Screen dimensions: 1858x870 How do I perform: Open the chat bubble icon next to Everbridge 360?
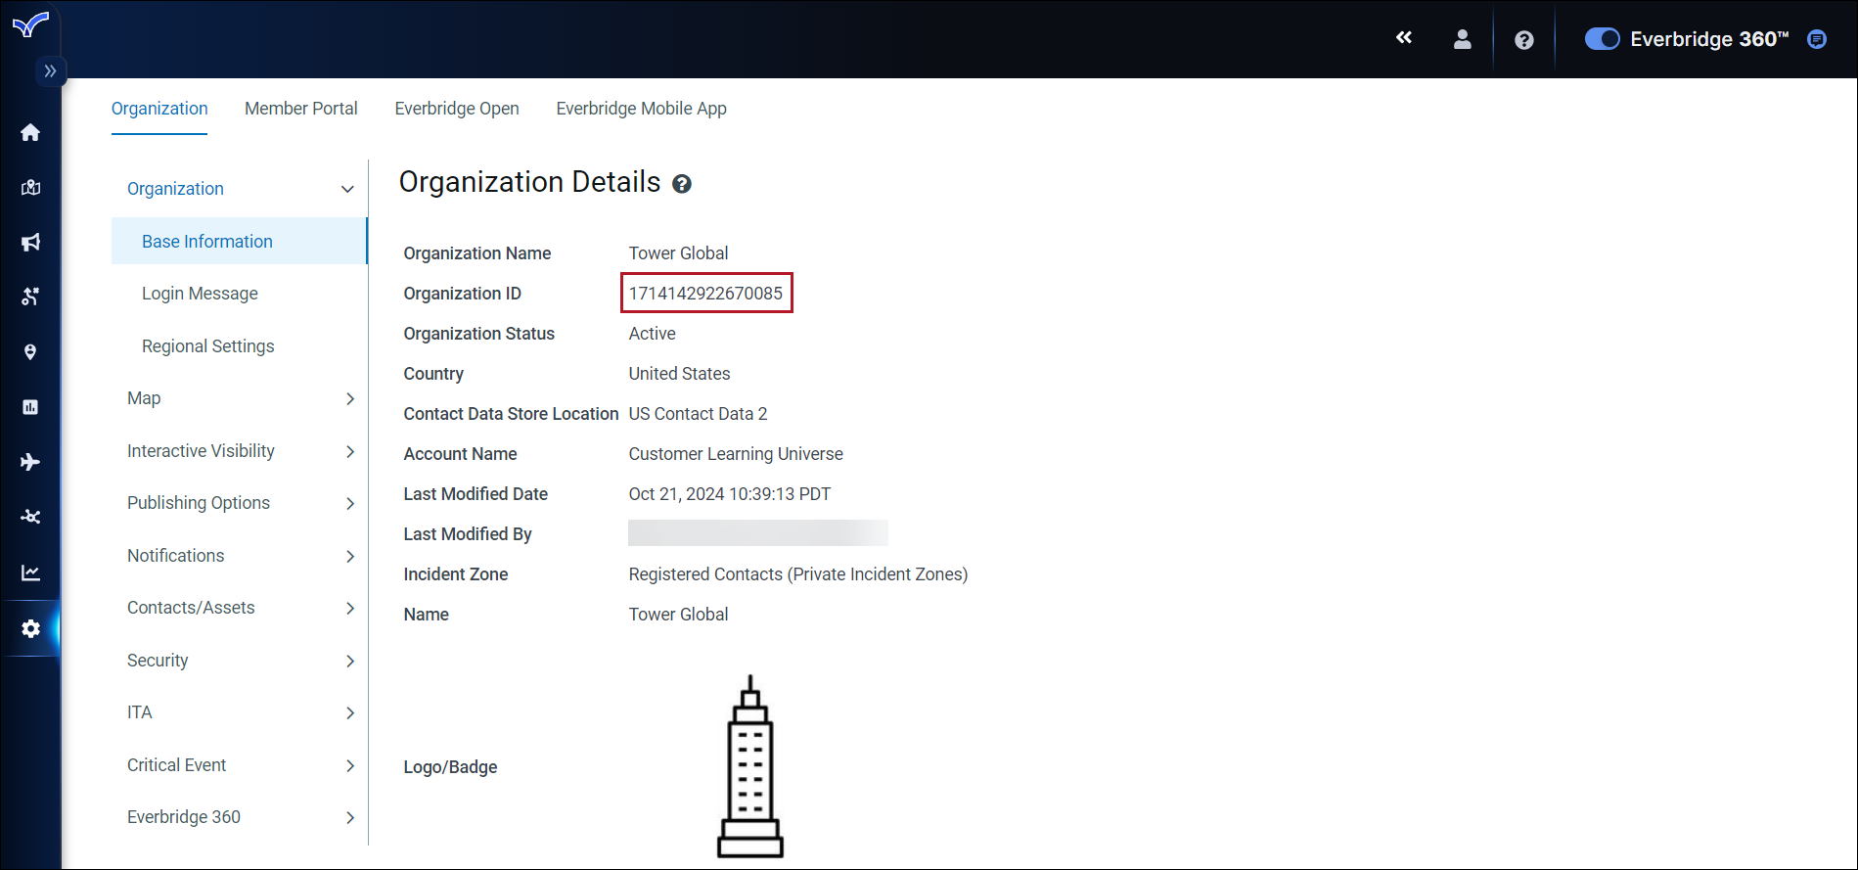(1817, 39)
